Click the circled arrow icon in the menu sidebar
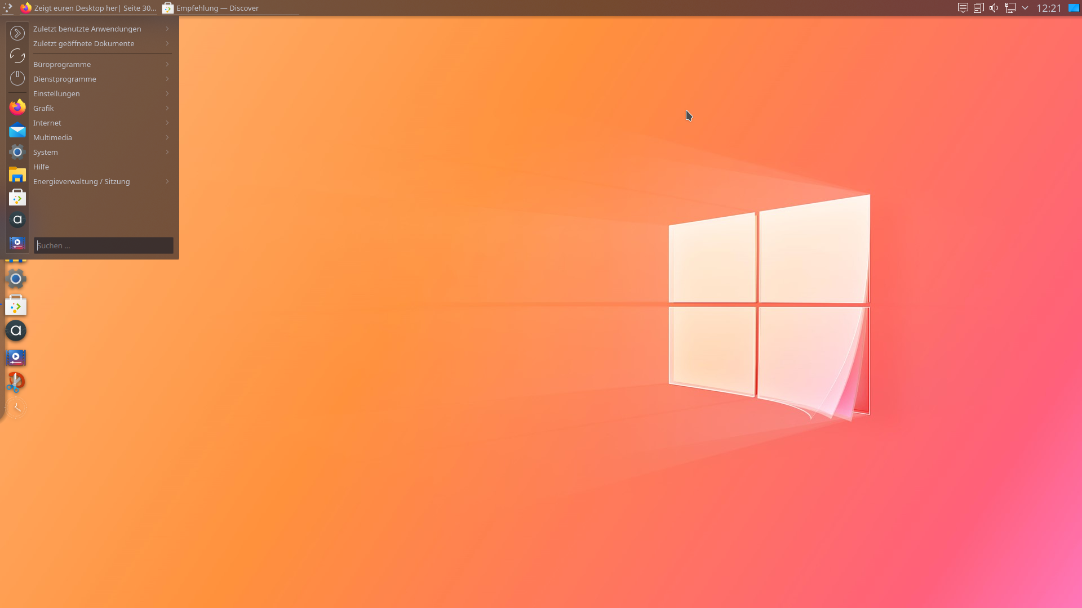 point(17,33)
